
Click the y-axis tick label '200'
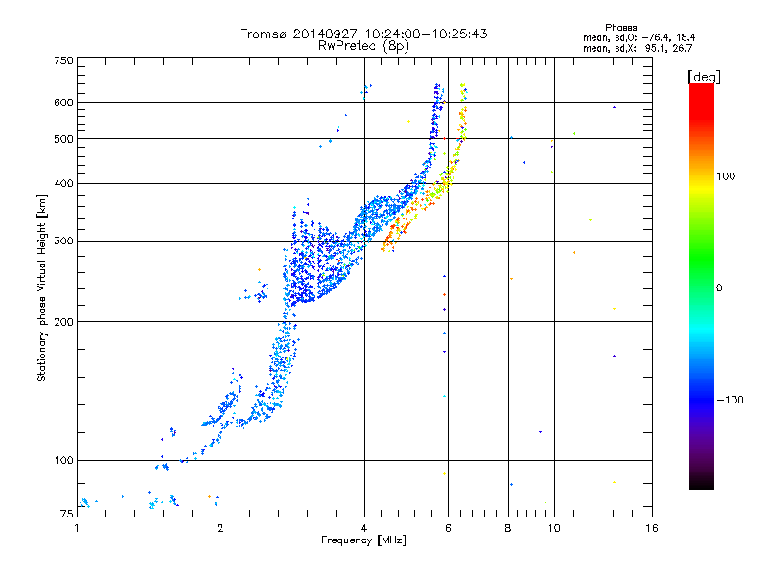pyautogui.click(x=64, y=322)
